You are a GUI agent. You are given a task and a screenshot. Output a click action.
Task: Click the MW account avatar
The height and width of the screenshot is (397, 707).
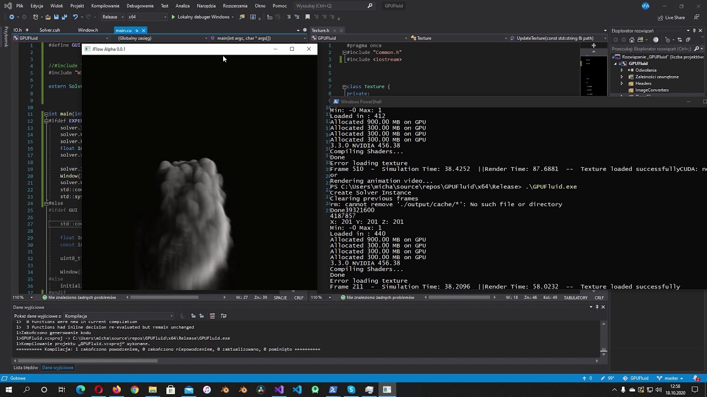[x=646, y=6]
